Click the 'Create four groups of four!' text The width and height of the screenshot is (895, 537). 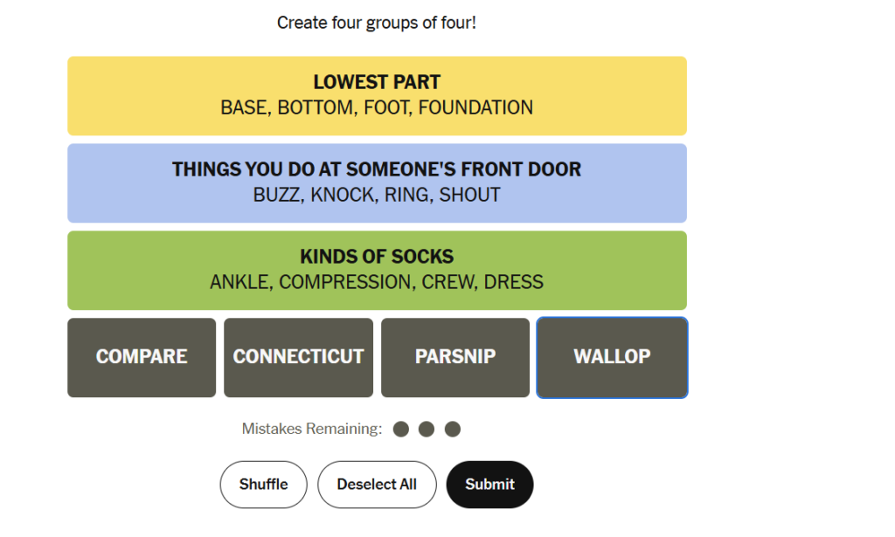(377, 23)
